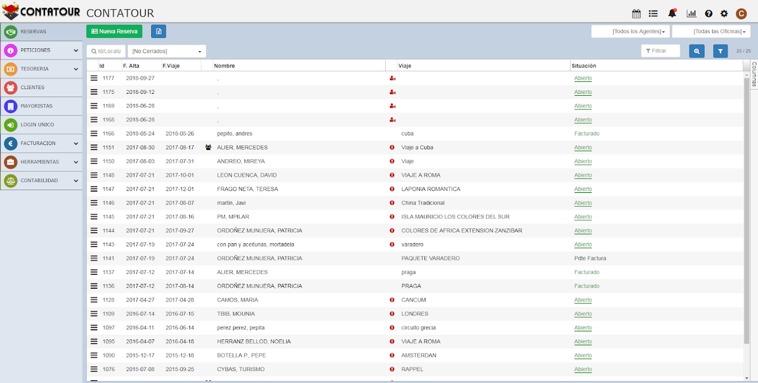The image size is (758, 383).
Task: Click Pdte Factura status on row 1141
Action: pyautogui.click(x=590, y=259)
